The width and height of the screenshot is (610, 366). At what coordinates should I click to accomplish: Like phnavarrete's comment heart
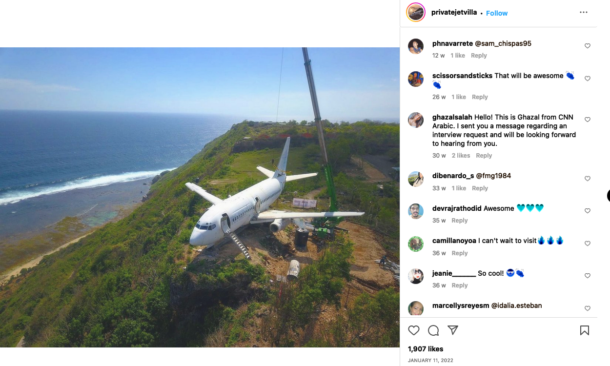point(588,46)
